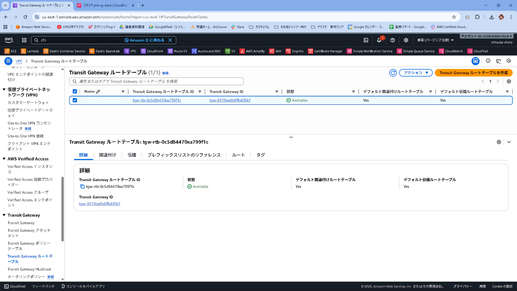Open Elastic Beanstalk shortcut
The width and height of the screenshot is (517, 291).
point(104,51)
